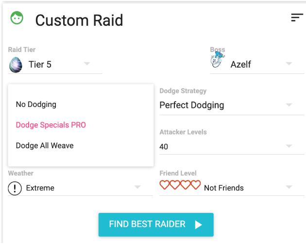
Task: Click the Perfect Dodging selected value
Action: click(192, 105)
